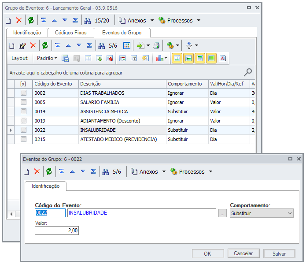Click binoculars search icon beside 15/20

pos(88,21)
